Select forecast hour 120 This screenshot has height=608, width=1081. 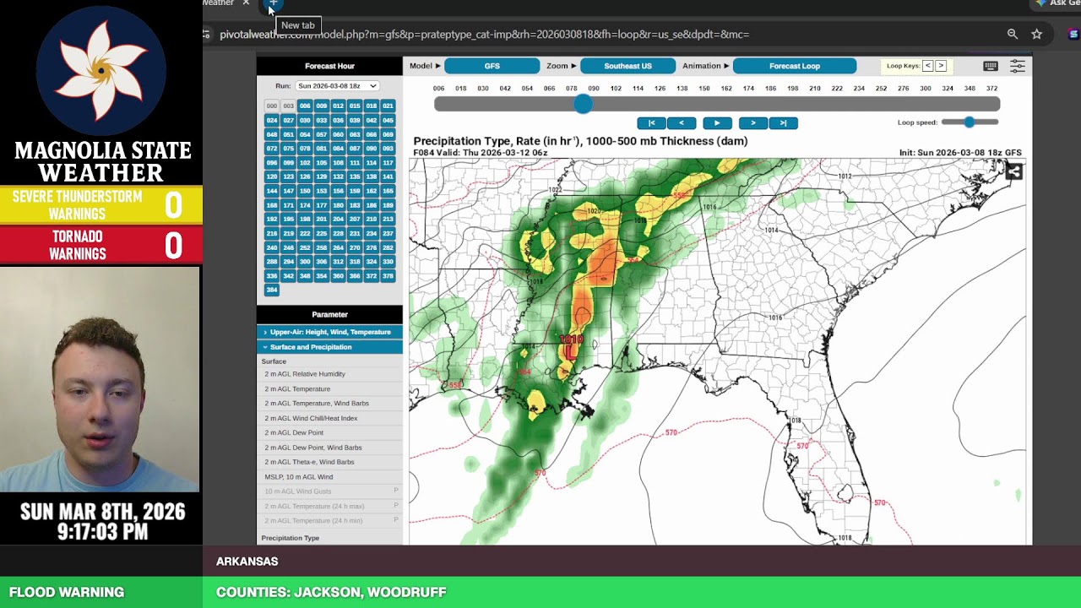pos(272,176)
